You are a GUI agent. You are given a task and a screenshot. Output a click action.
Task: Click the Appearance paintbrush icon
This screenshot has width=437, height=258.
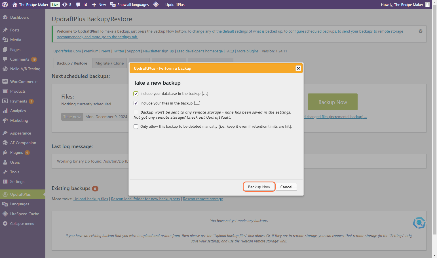tap(5, 133)
